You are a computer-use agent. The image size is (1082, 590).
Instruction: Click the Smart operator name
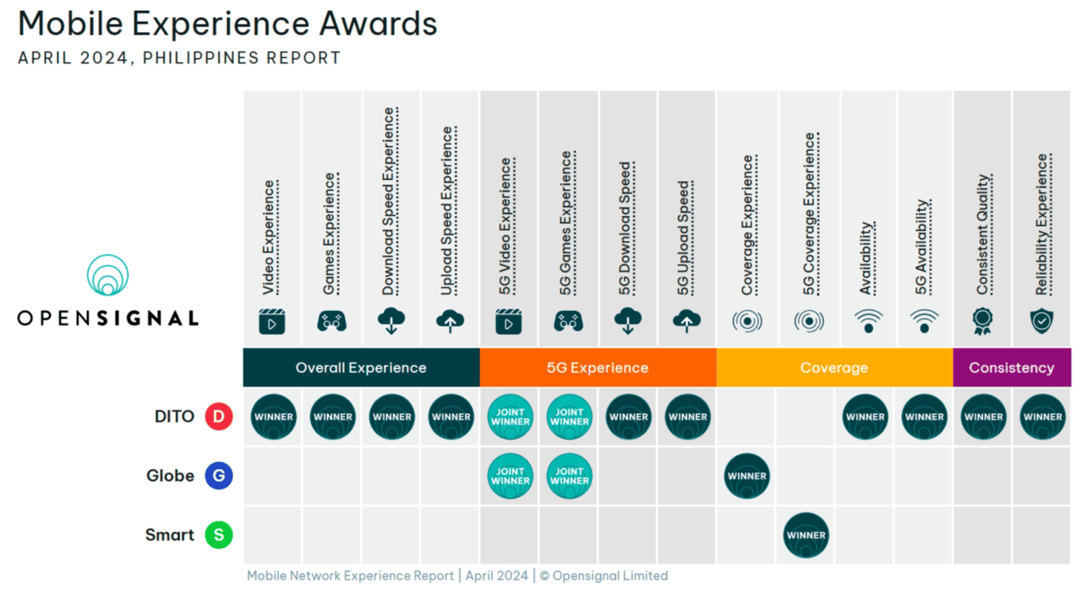coord(170,535)
